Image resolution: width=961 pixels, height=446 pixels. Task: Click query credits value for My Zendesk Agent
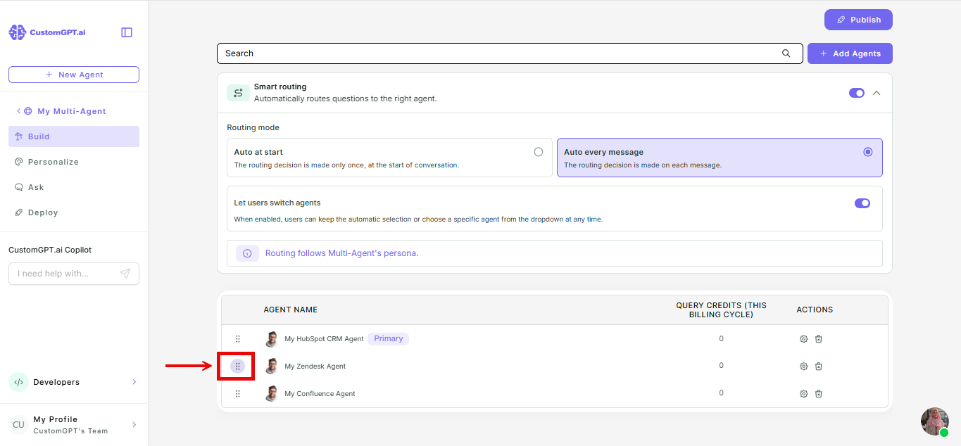click(x=721, y=366)
